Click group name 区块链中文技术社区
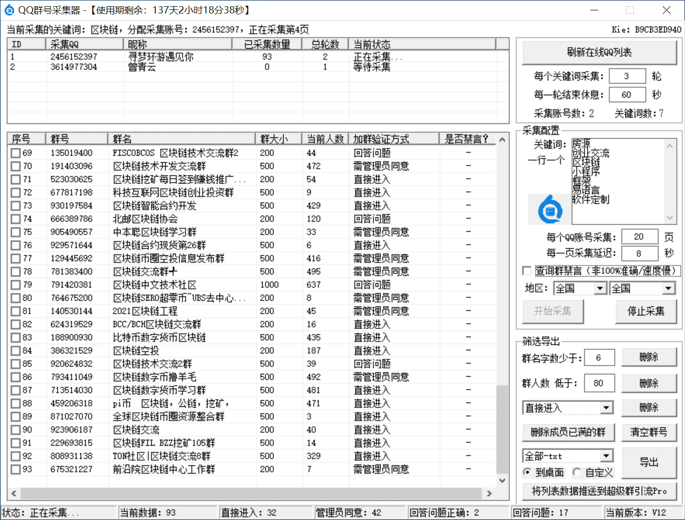 [x=155, y=285]
